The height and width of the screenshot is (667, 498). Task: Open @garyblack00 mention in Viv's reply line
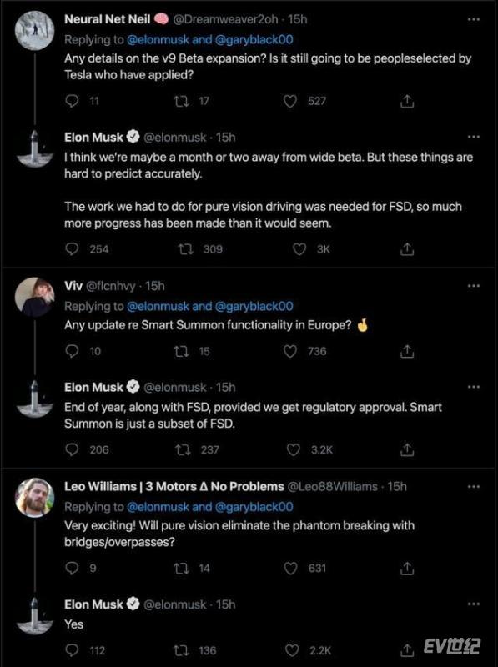pyautogui.click(x=254, y=306)
